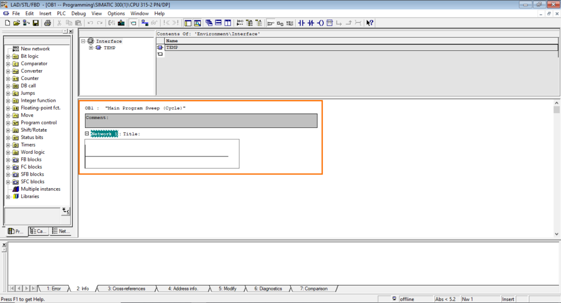Insert an empty box element

329,23
